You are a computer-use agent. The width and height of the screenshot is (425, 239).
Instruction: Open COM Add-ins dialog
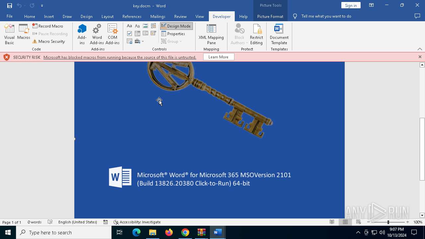(113, 34)
